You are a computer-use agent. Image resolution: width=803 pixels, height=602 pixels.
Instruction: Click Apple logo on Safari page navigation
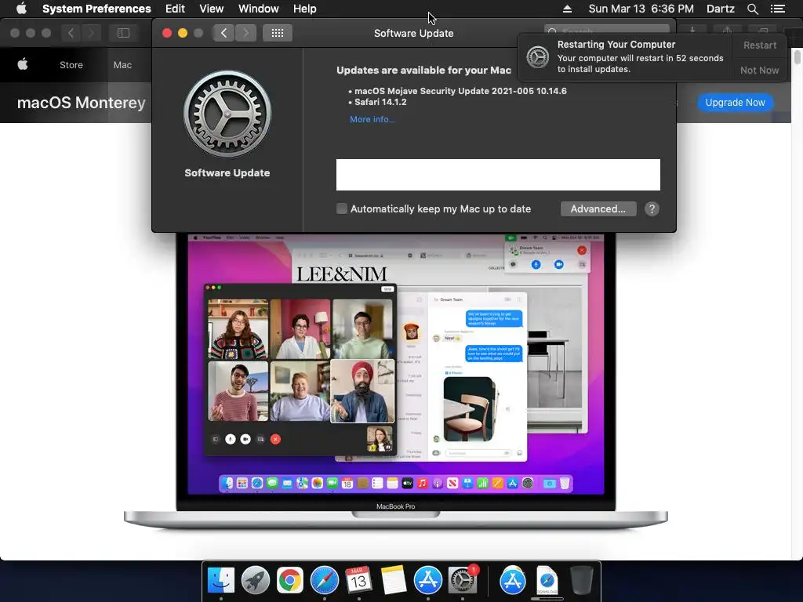[x=23, y=64]
